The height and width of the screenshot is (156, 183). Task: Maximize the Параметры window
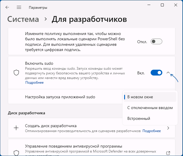pos(162,5)
